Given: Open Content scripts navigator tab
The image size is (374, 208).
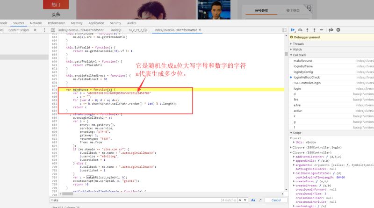Looking at the screenshot, I should 19,30.
